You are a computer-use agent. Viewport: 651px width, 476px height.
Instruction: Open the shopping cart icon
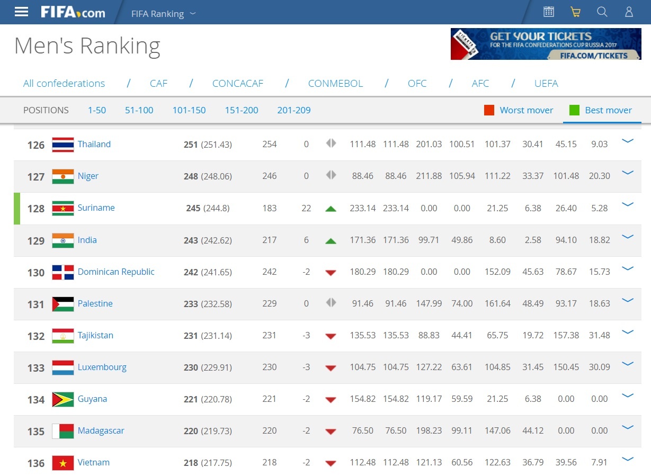(x=575, y=12)
